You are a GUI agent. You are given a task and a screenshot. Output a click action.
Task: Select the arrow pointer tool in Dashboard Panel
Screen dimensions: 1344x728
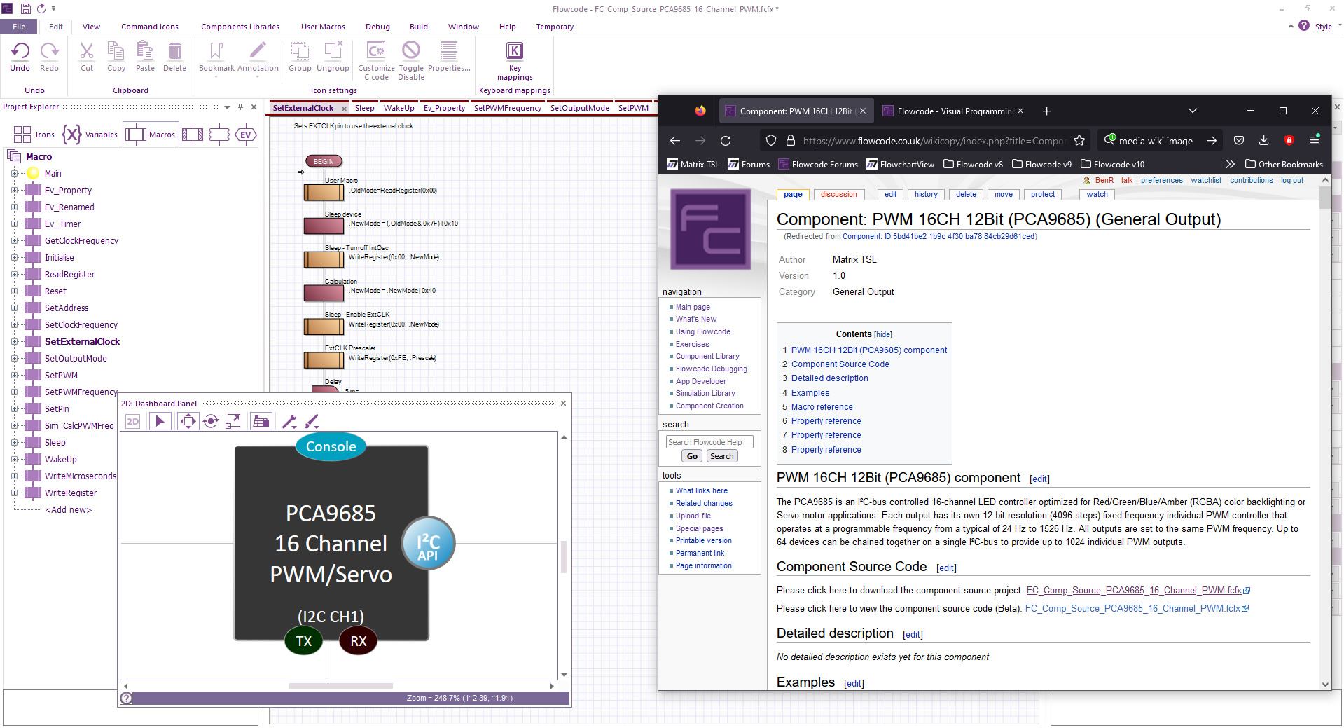[160, 421]
